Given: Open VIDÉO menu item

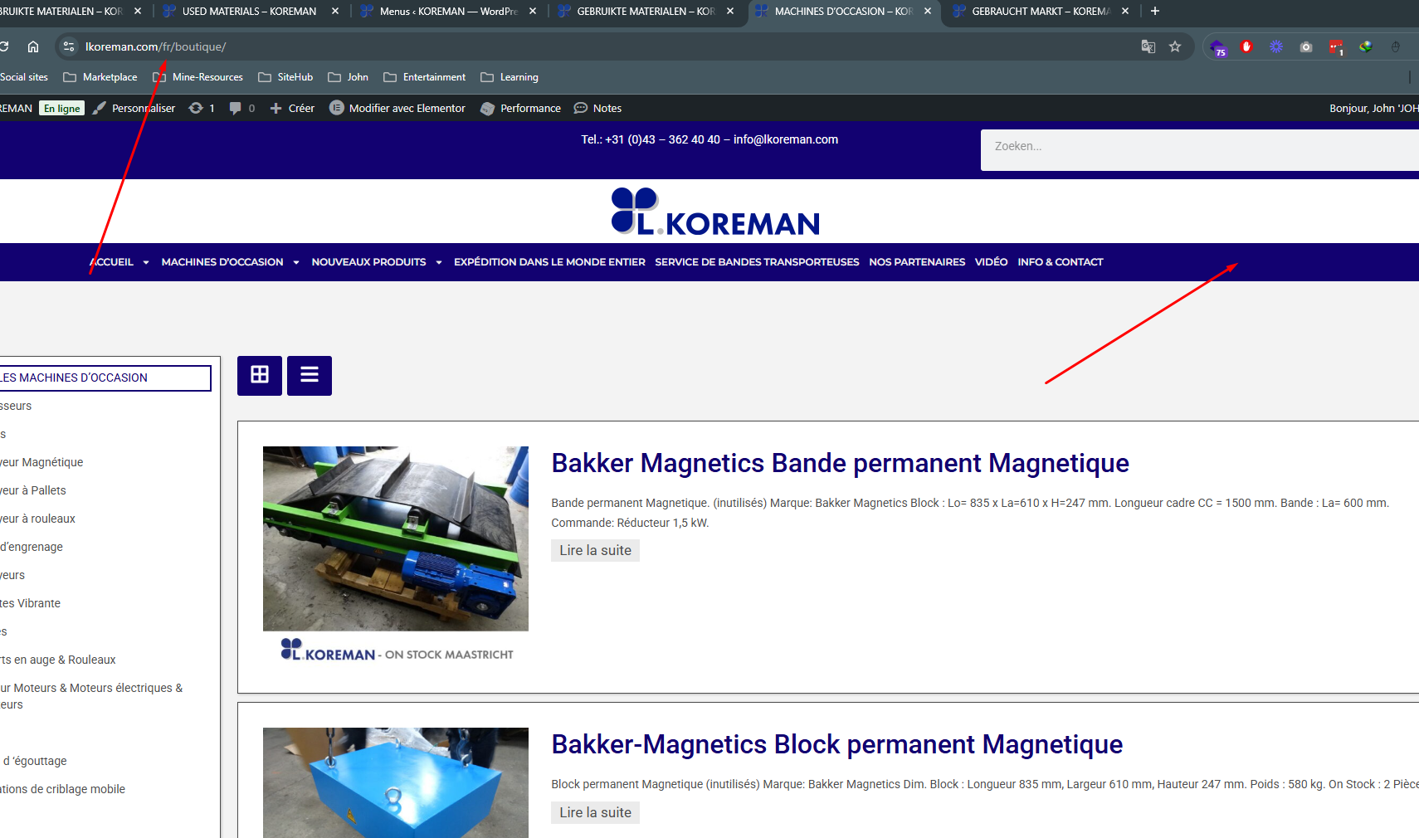Looking at the screenshot, I should (991, 262).
